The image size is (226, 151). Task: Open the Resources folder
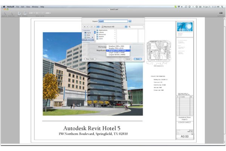(102, 34)
